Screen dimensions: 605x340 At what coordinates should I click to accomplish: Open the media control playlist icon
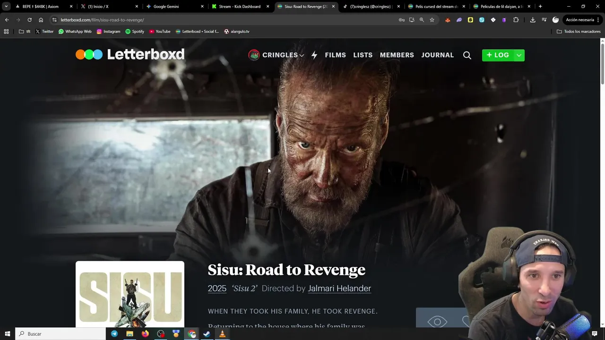[x=544, y=20]
